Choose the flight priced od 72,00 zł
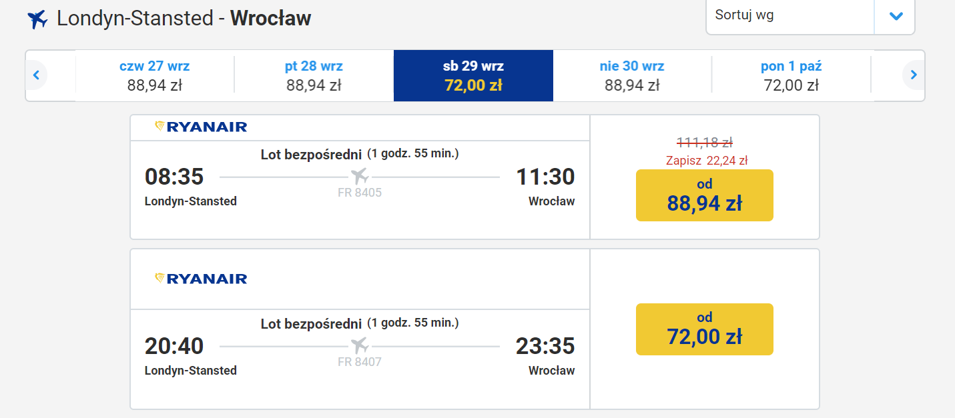 pyautogui.click(x=705, y=329)
